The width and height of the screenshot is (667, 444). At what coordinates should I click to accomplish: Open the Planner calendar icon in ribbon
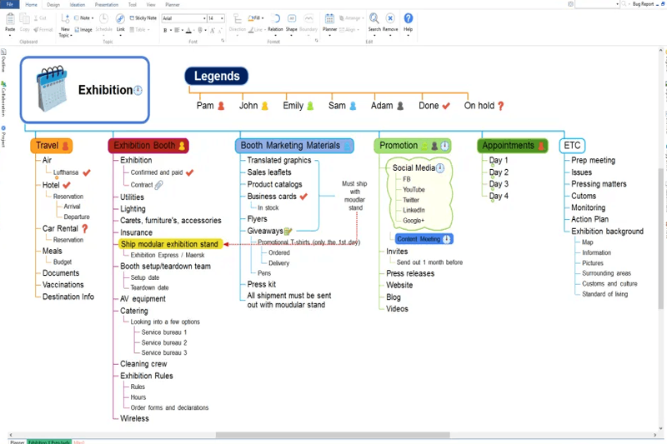pyautogui.click(x=329, y=19)
